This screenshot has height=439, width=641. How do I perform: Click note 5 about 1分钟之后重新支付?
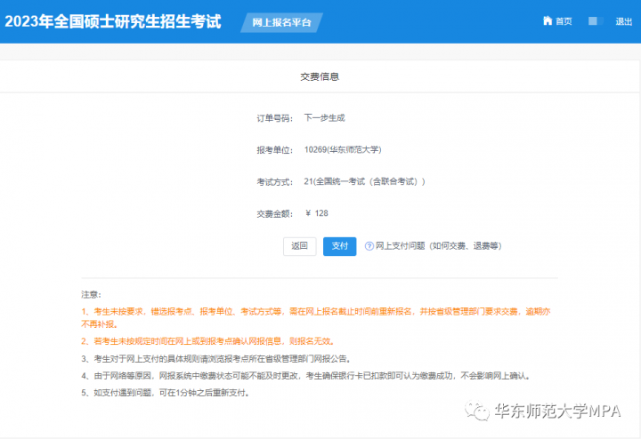pyautogui.click(x=166, y=393)
